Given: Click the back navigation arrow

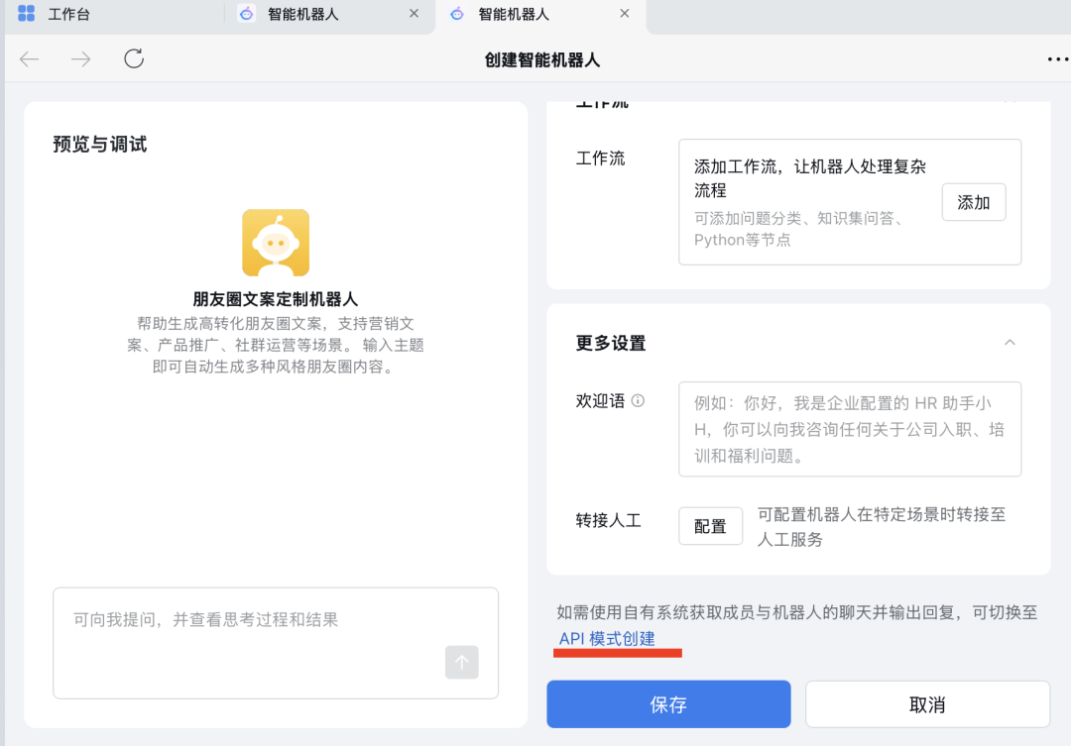Looking at the screenshot, I should pyautogui.click(x=29, y=59).
